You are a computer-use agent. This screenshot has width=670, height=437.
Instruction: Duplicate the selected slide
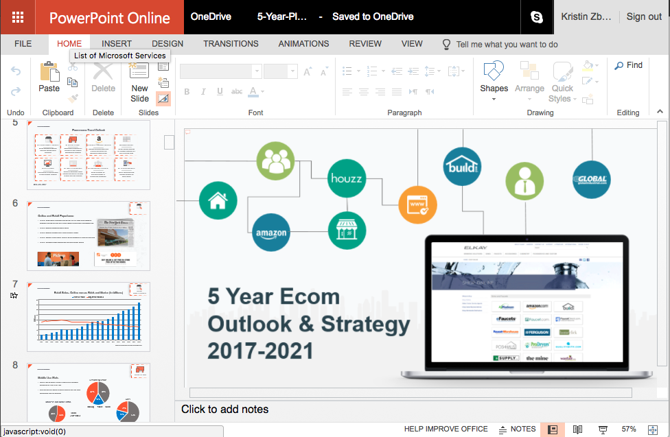[163, 82]
